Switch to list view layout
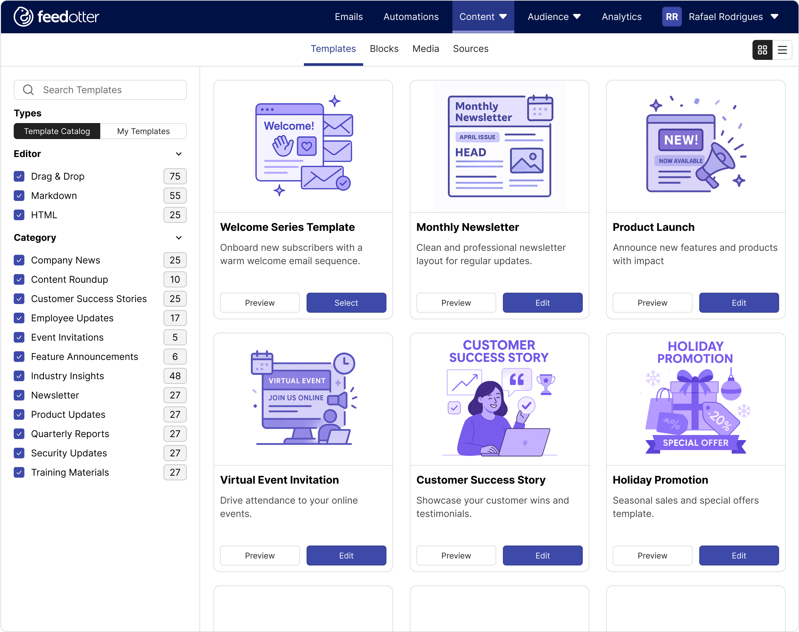The height and width of the screenshot is (632, 799). (x=782, y=50)
